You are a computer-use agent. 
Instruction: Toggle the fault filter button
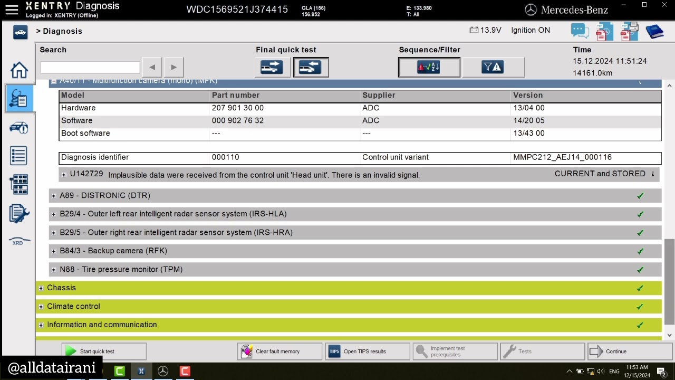[494, 67]
